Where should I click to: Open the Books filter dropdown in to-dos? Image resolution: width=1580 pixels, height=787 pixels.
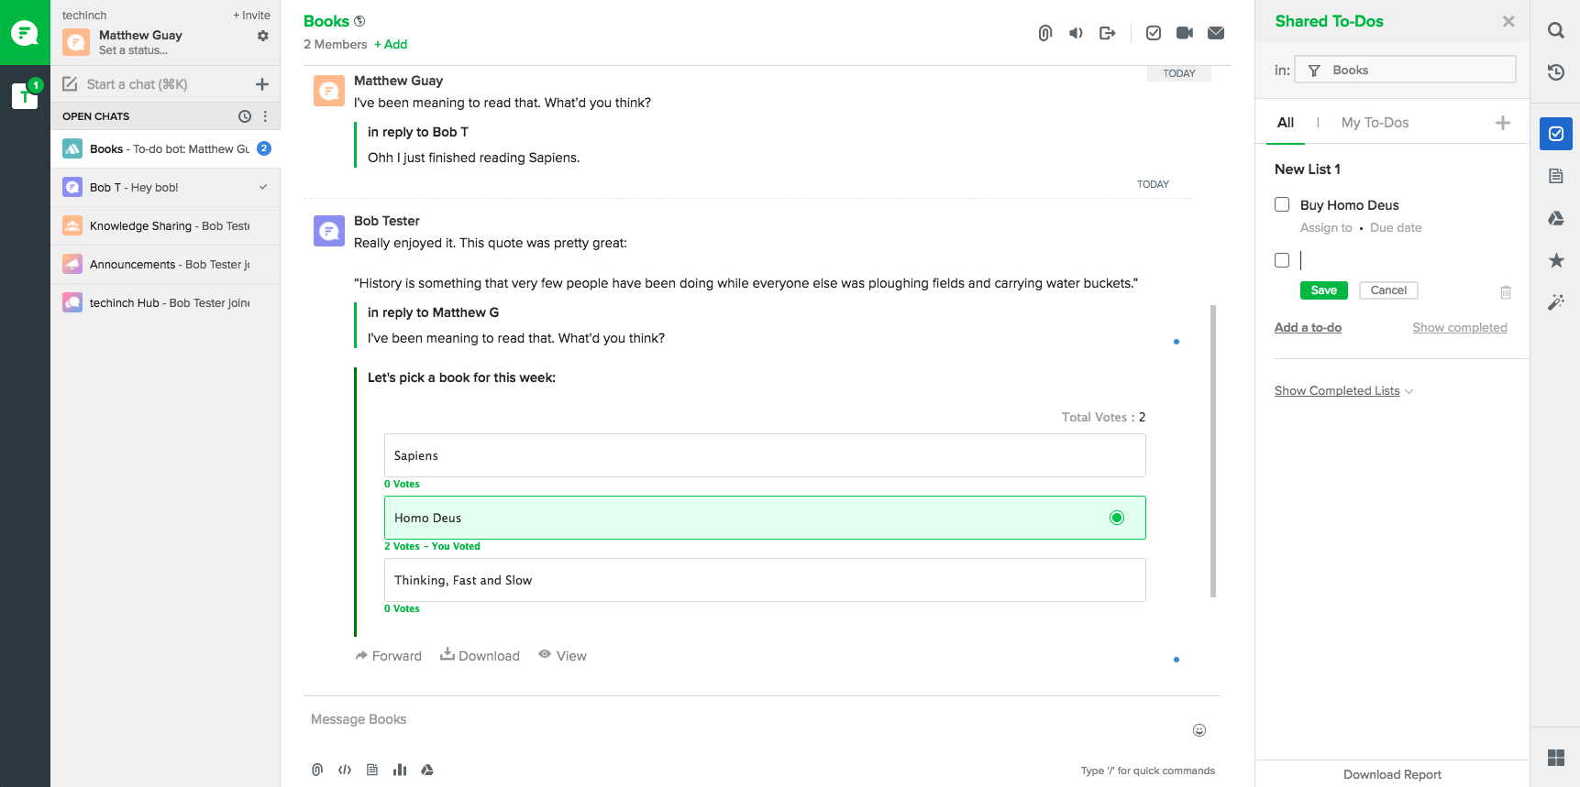point(1404,70)
